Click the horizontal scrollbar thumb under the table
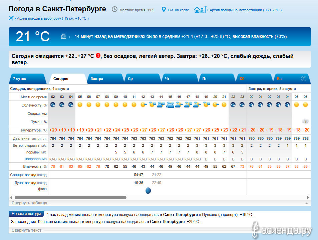The width and height of the screenshot is (318, 240). click(x=70, y=197)
